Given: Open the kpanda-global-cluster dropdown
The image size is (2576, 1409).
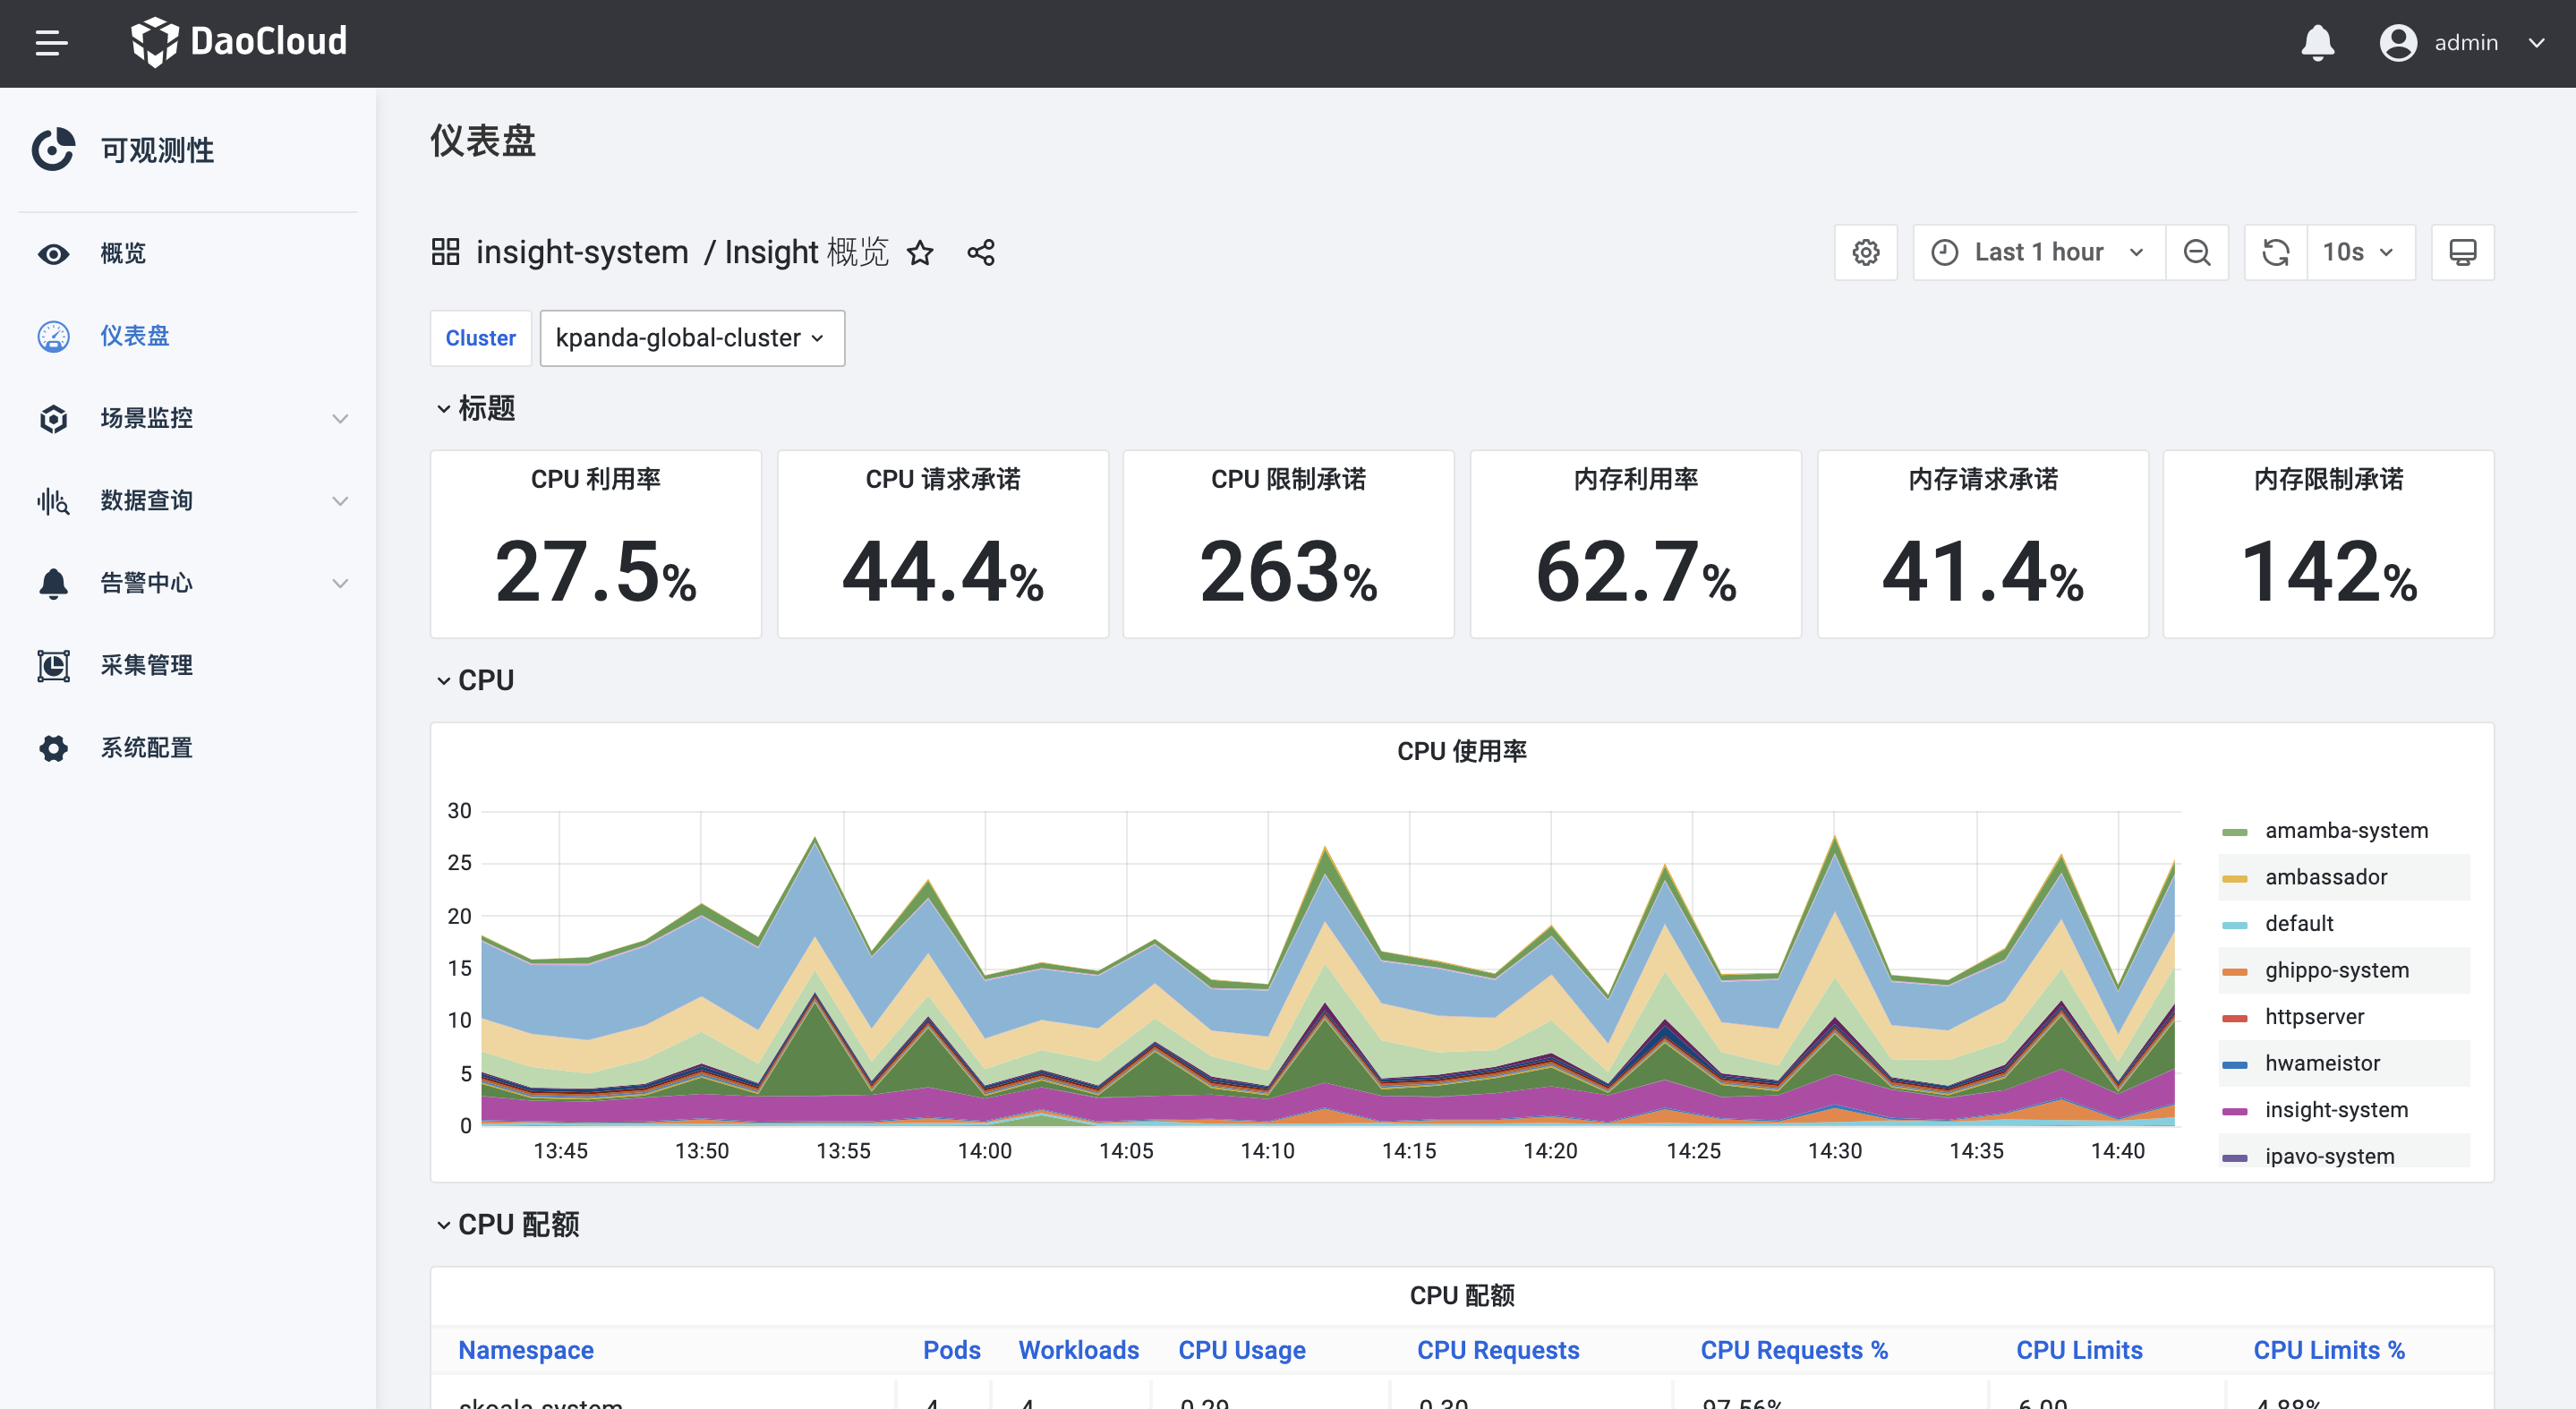Looking at the screenshot, I should click(692, 338).
